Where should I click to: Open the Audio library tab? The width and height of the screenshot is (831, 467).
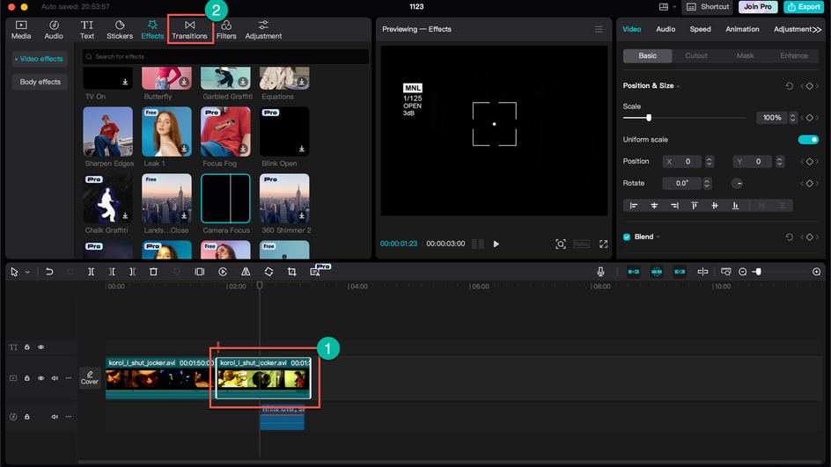[54, 30]
